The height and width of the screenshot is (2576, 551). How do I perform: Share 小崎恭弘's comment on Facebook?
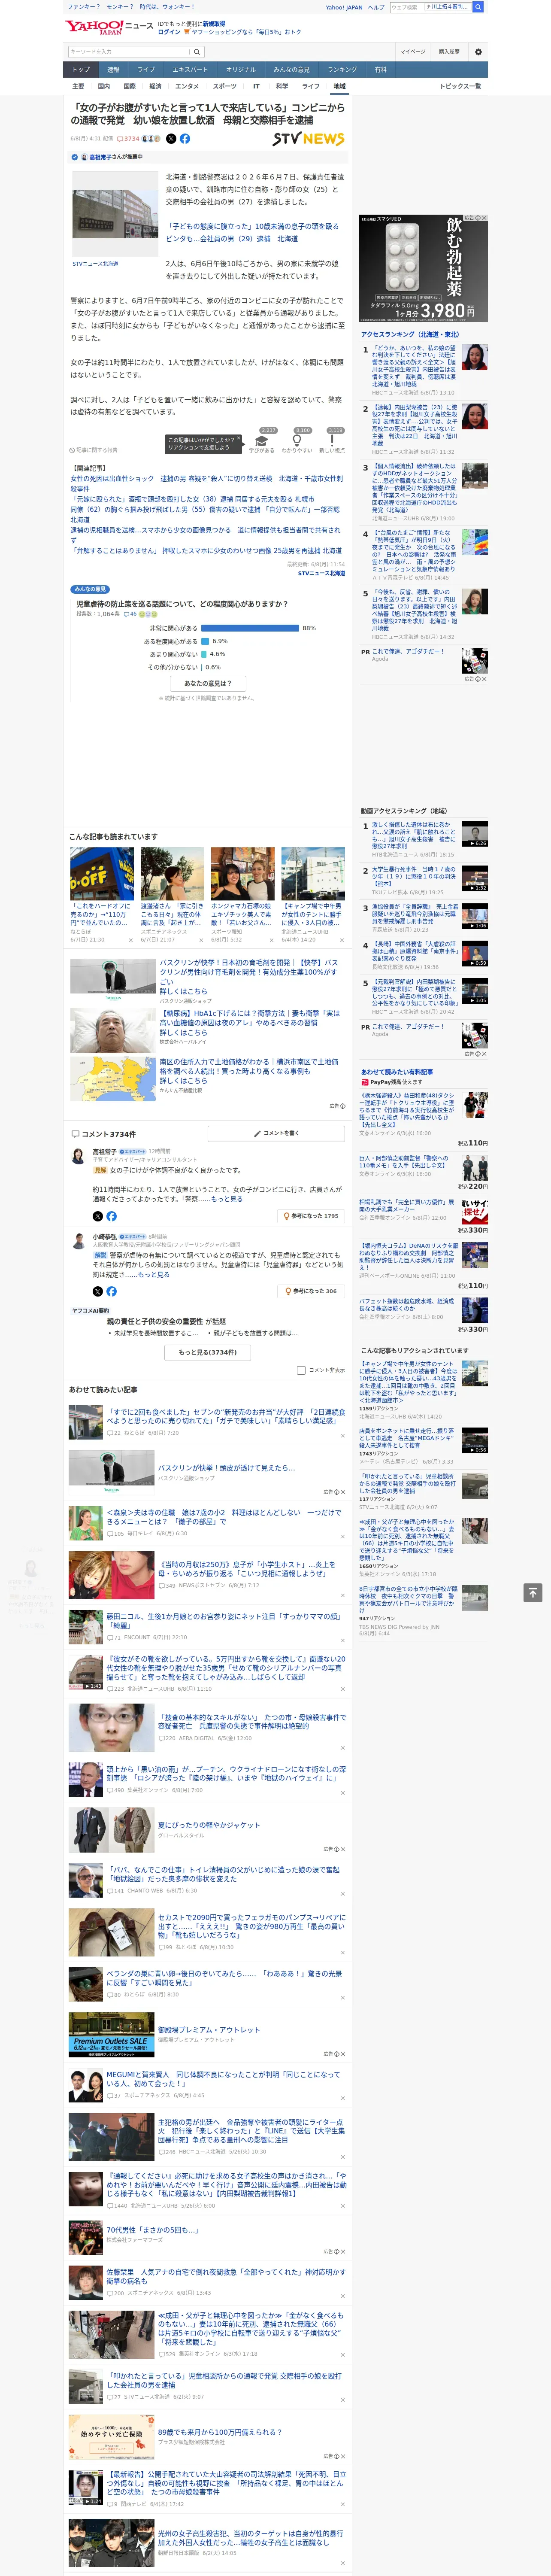tap(111, 1291)
